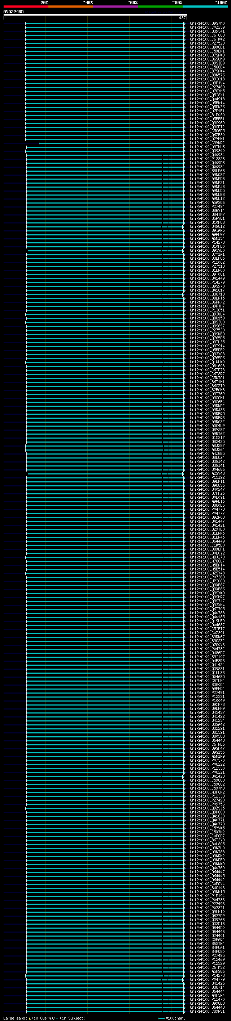Click hit label UniRef100_Q6ZF30

(x=207, y=135)
